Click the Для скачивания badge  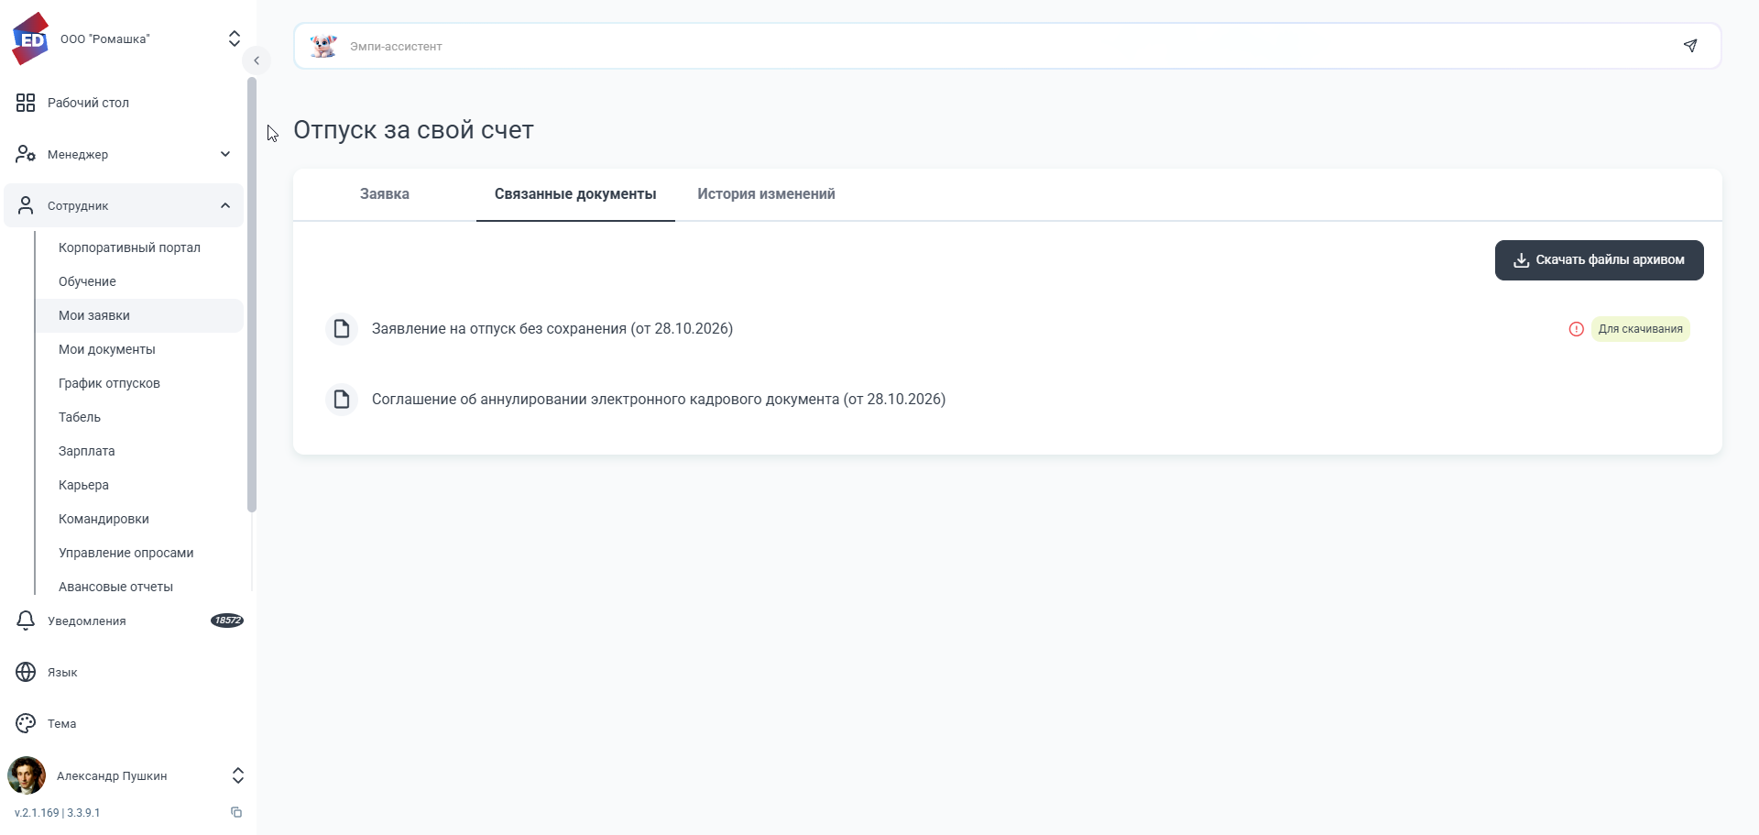point(1641,329)
